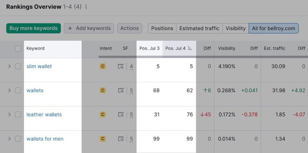The image size is (308, 153).
Task: Click visibility value 0.268%
Action: [226, 90]
